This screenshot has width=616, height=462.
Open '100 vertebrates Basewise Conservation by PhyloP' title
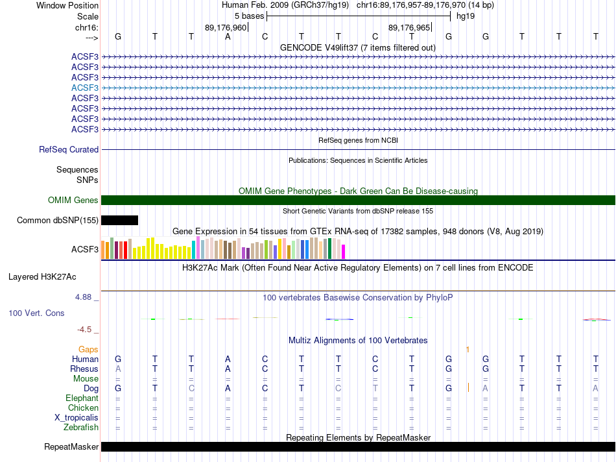[358, 298]
